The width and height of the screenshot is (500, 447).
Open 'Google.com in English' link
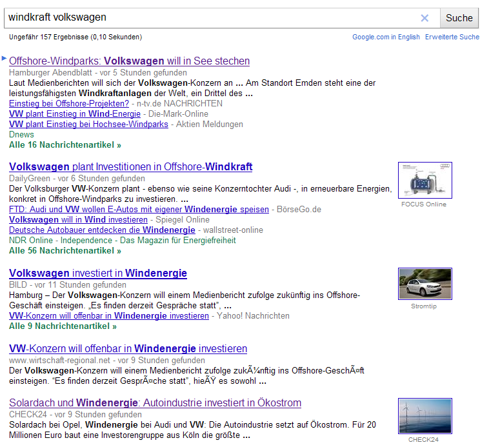point(386,37)
